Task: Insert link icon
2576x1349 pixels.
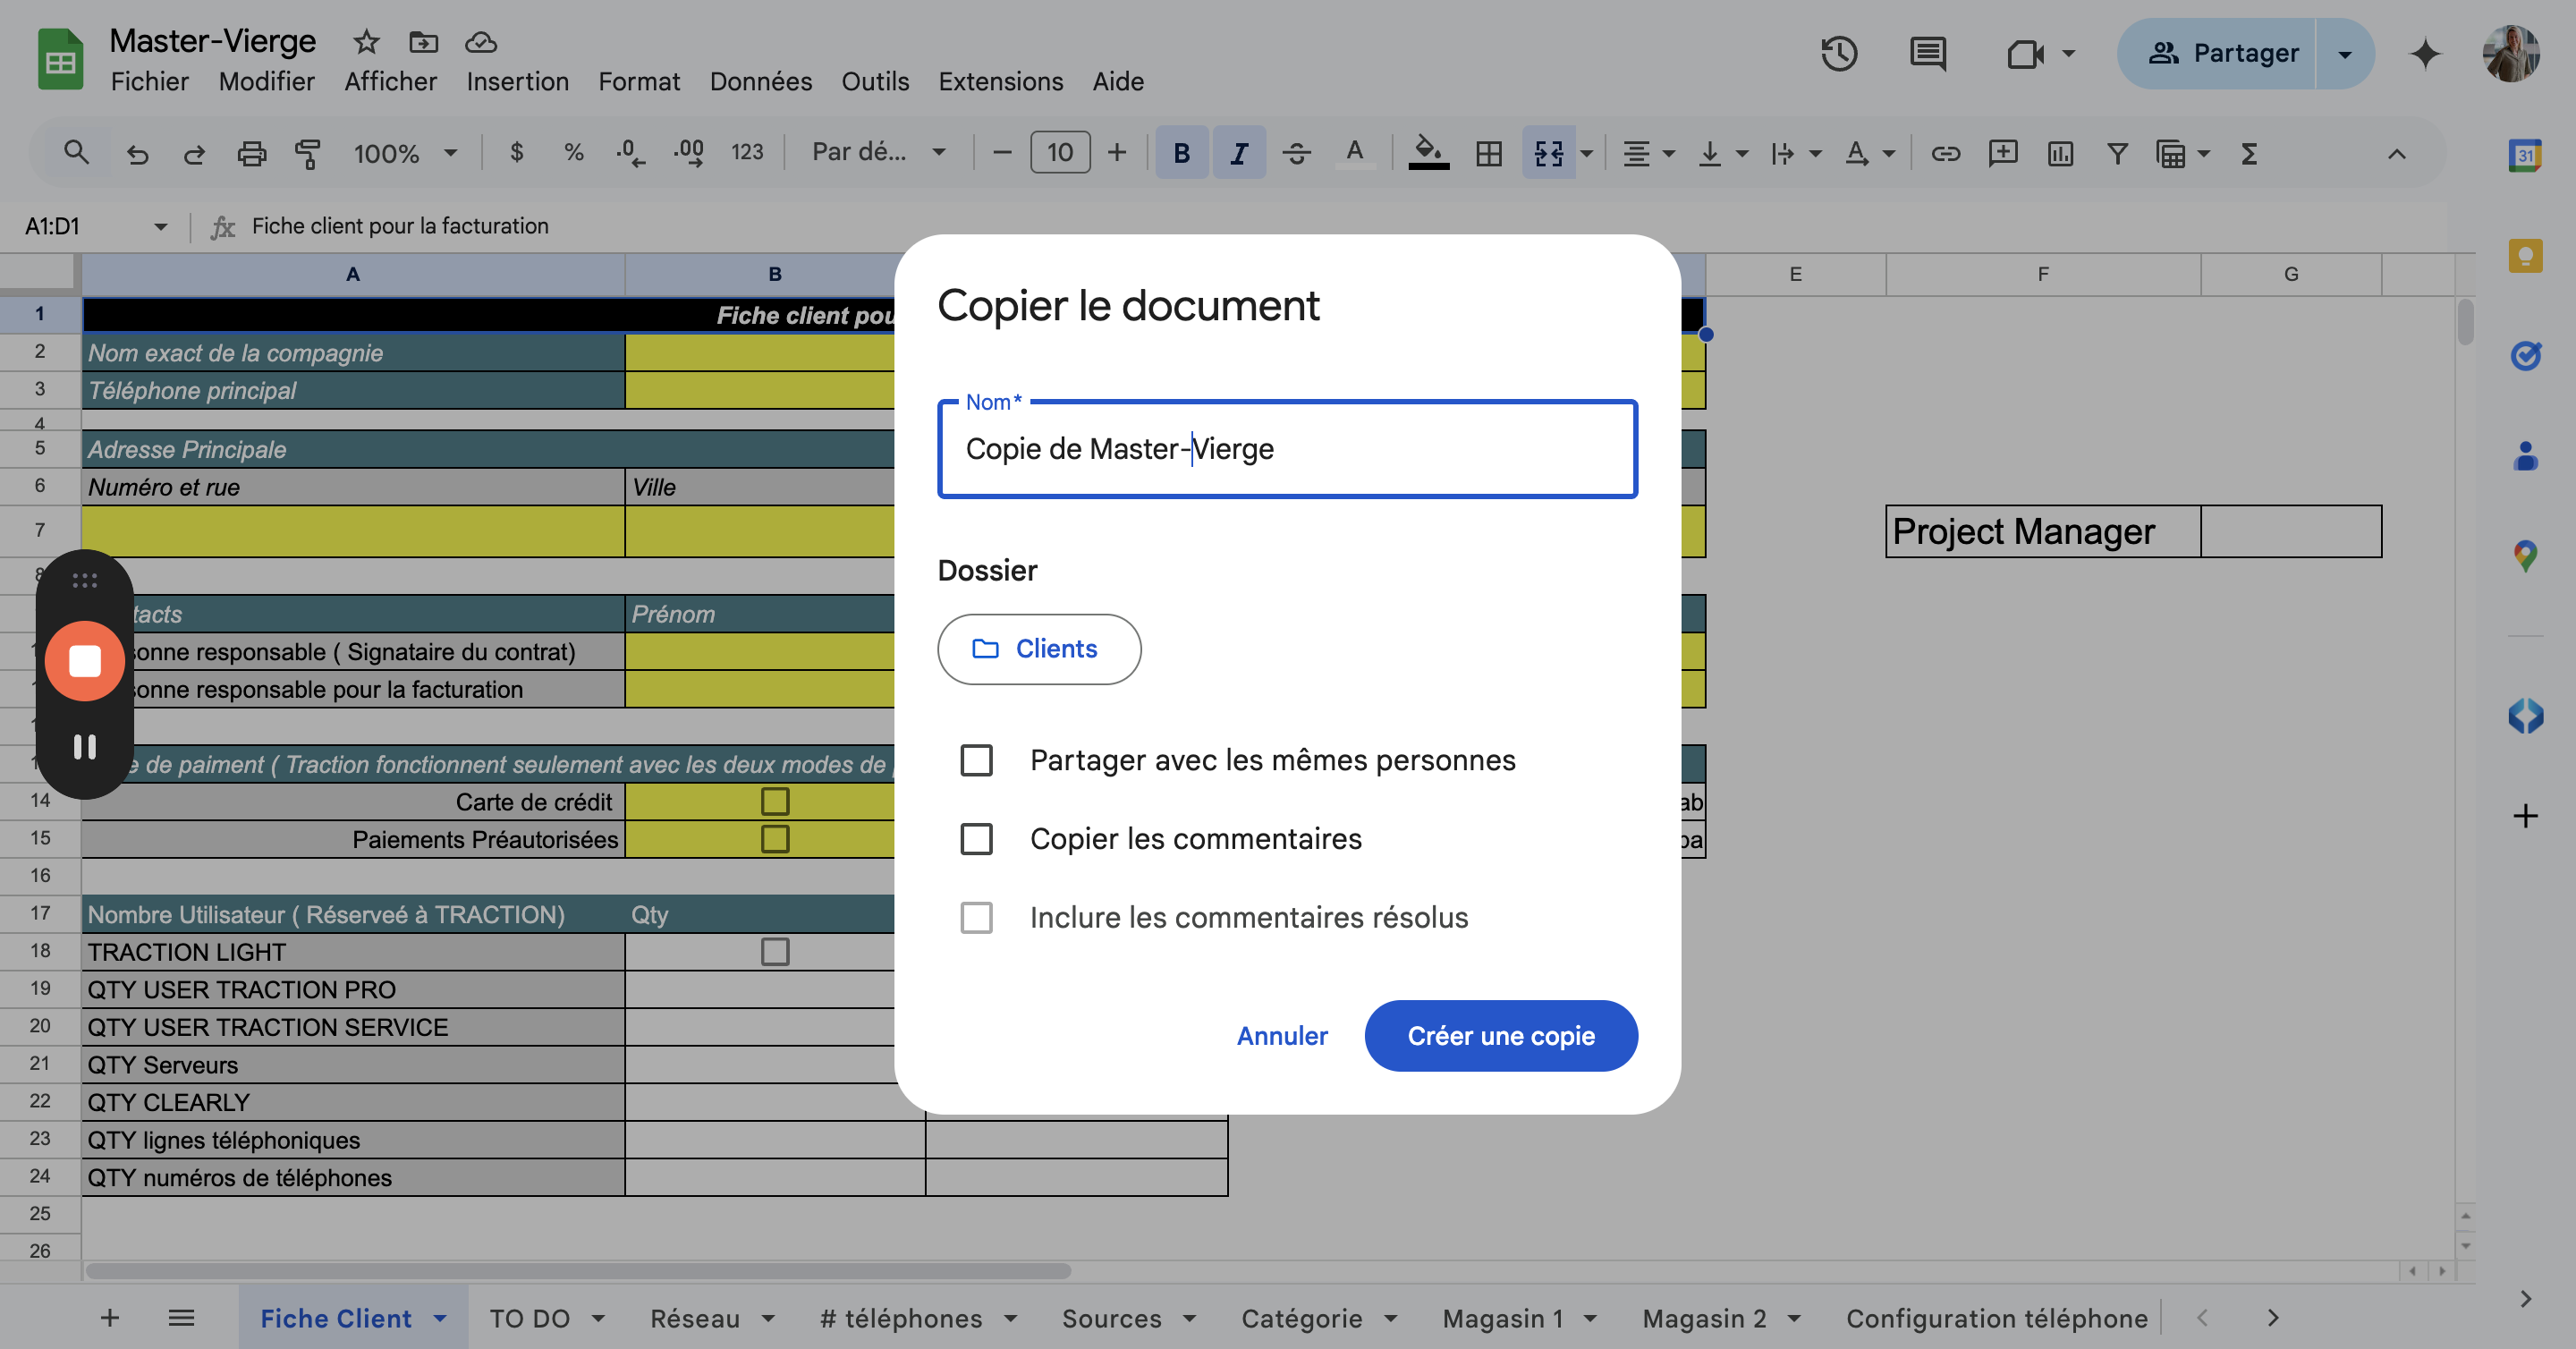Action: click(x=1945, y=153)
